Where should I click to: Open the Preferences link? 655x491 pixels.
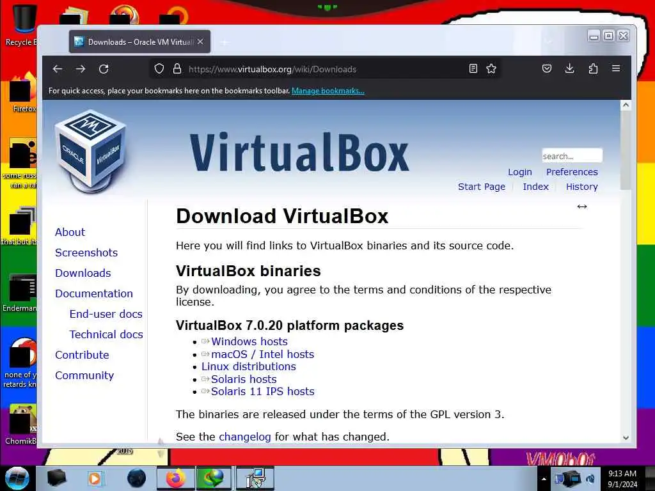point(572,172)
